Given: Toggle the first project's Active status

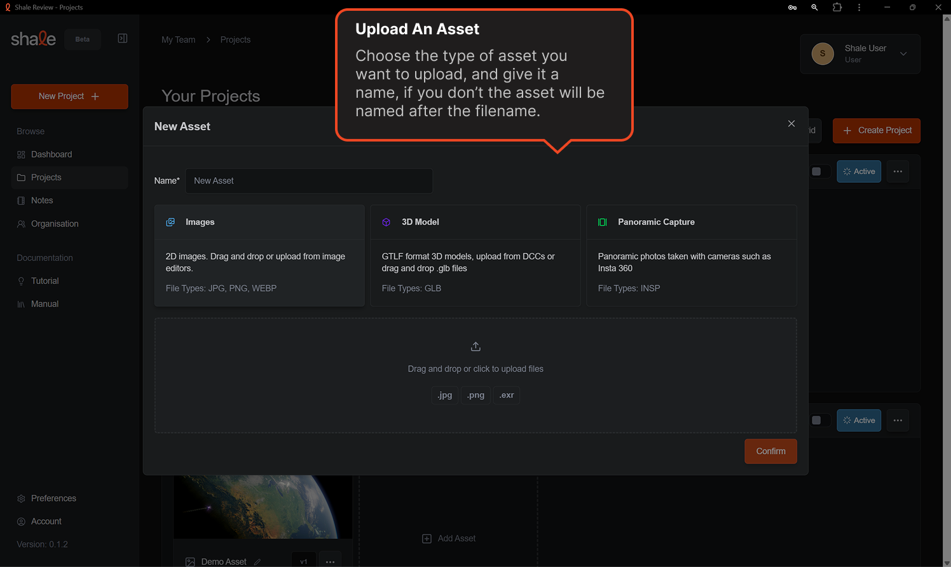Looking at the screenshot, I should [859, 171].
